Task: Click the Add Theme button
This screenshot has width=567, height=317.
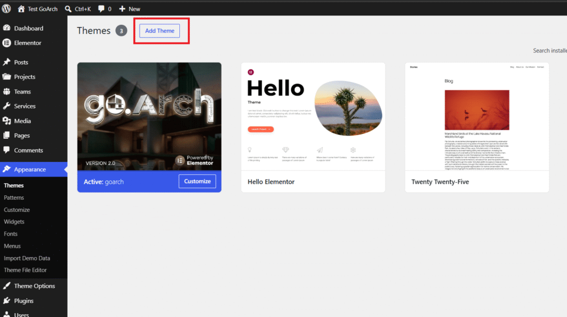Action: [x=160, y=31]
